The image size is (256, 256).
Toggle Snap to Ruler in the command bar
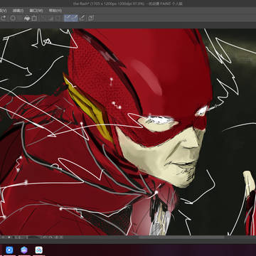[x=68, y=18]
